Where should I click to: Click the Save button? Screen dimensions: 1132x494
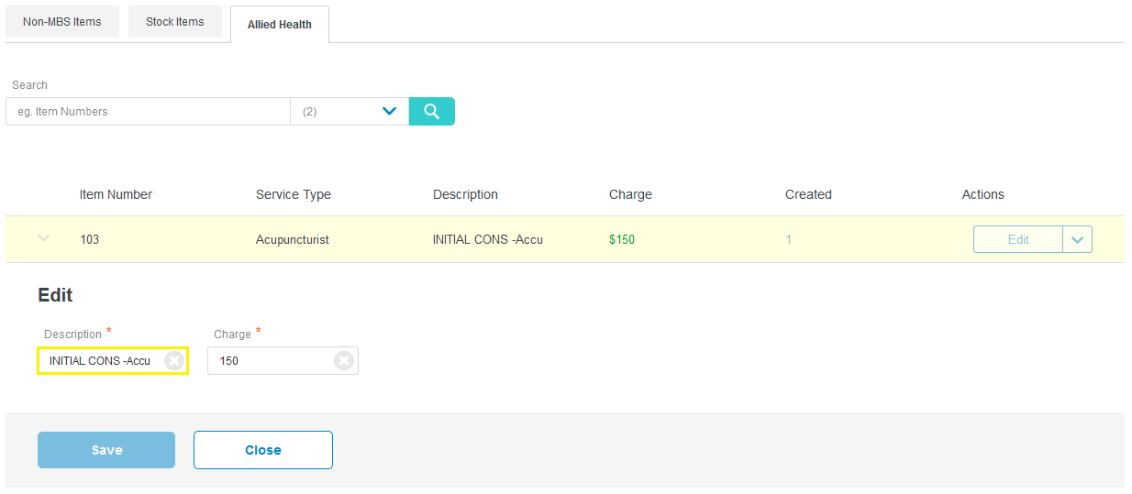point(106,450)
